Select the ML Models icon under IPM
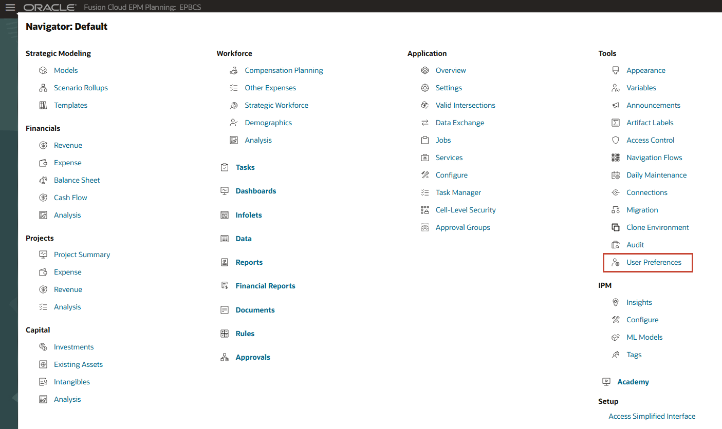The image size is (722, 429). pos(615,337)
